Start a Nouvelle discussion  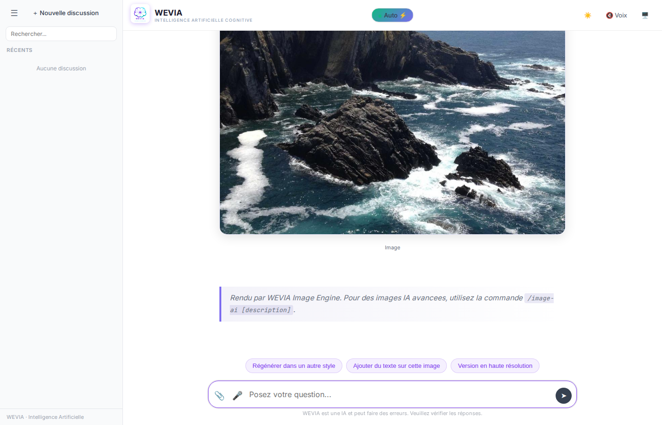66,13
